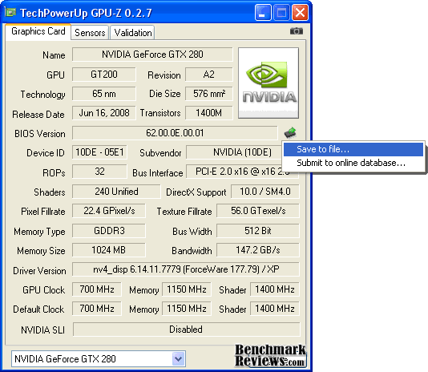Click the Release Date Jun 16, 2008
The image size is (428, 372).
[104, 113]
